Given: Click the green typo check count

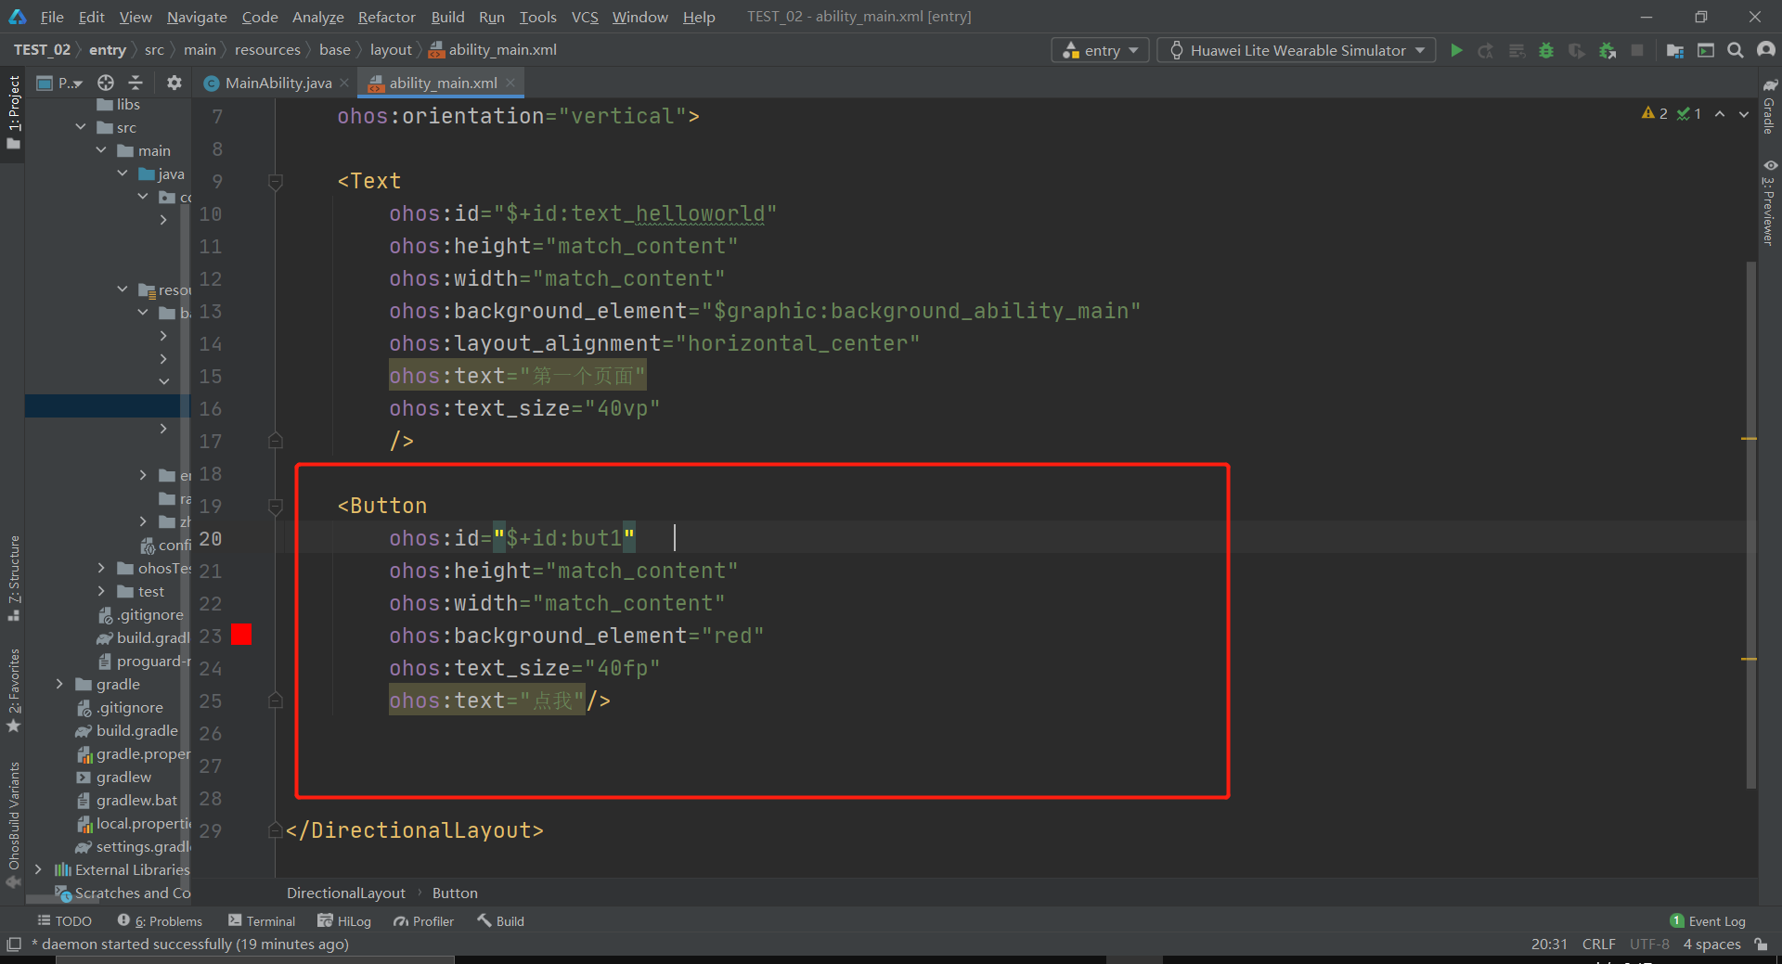Looking at the screenshot, I should pyautogui.click(x=1689, y=113).
